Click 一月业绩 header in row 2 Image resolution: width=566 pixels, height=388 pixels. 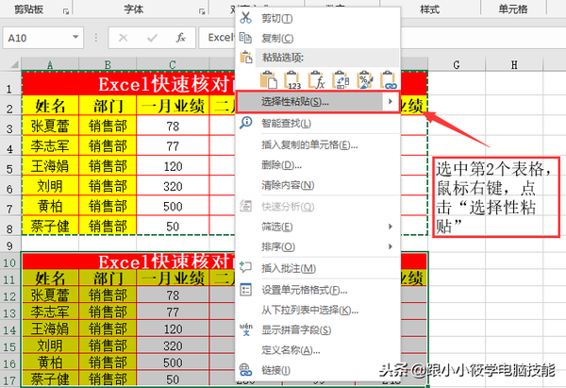click(x=173, y=106)
